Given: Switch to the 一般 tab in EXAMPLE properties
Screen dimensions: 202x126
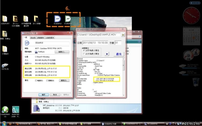Looking at the screenshot, I should 26,37.
